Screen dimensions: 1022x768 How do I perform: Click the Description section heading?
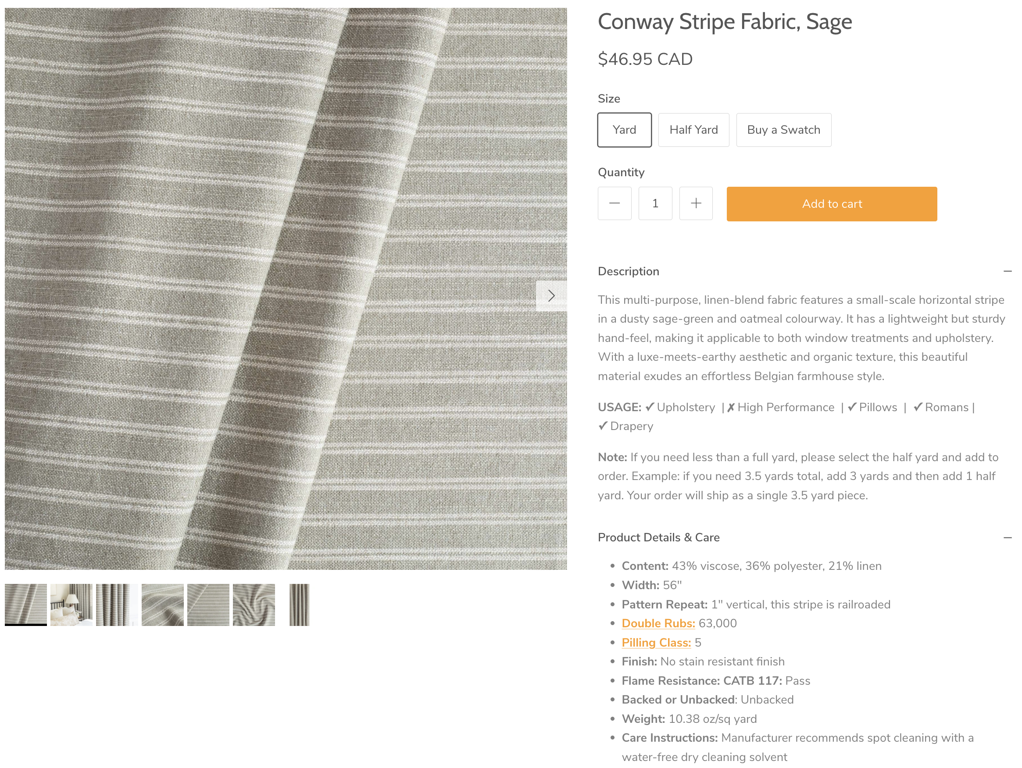[x=629, y=271]
